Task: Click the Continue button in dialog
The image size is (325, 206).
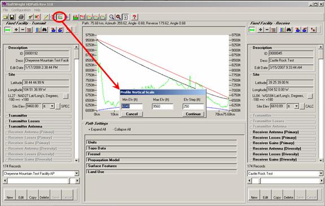Action: tap(193, 114)
